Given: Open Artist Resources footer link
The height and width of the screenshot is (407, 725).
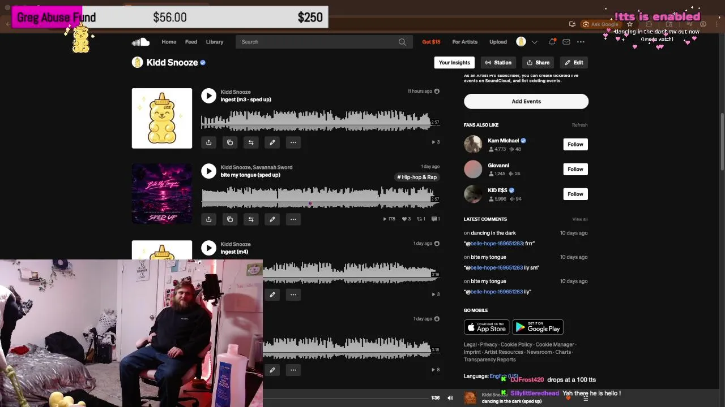Looking at the screenshot, I should click(x=504, y=352).
